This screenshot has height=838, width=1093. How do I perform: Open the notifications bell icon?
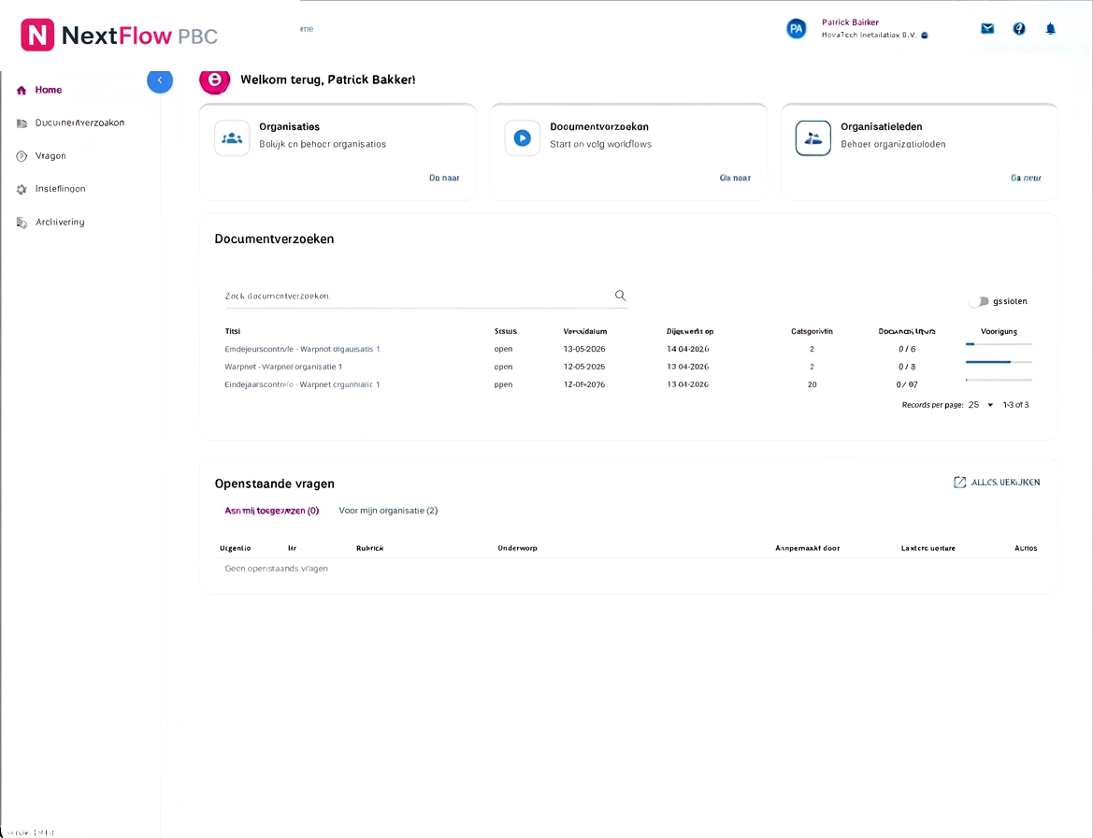pos(1051,29)
